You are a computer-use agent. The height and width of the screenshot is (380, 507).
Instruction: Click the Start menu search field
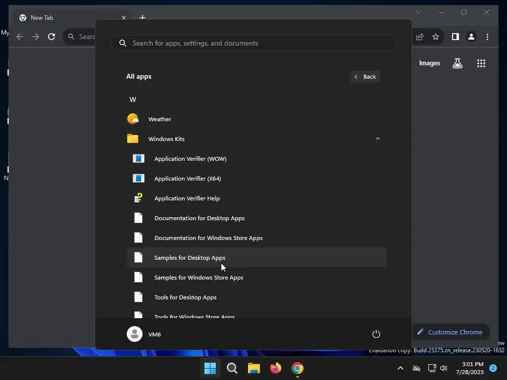[253, 43]
